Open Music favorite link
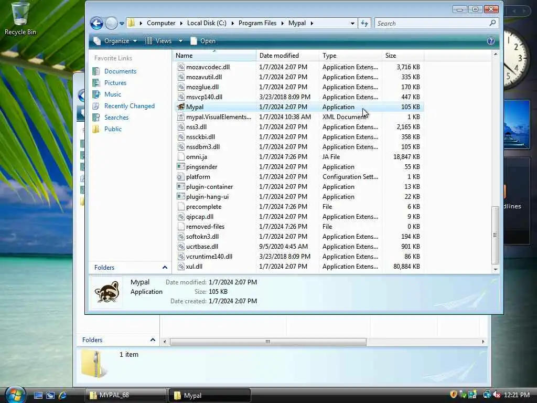 pyautogui.click(x=113, y=94)
